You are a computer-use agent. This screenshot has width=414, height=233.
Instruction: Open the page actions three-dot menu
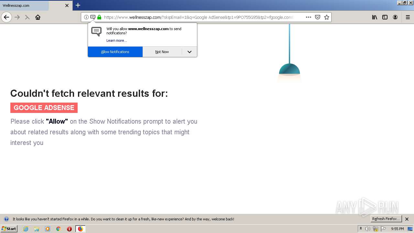pyautogui.click(x=309, y=17)
